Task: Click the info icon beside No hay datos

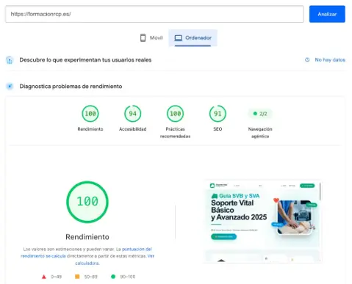Action: coord(307,59)
